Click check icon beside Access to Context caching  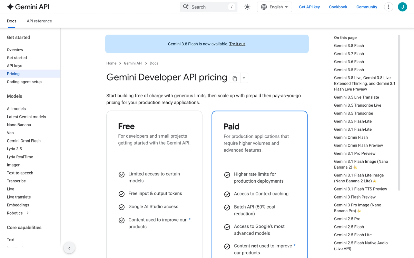227,194
